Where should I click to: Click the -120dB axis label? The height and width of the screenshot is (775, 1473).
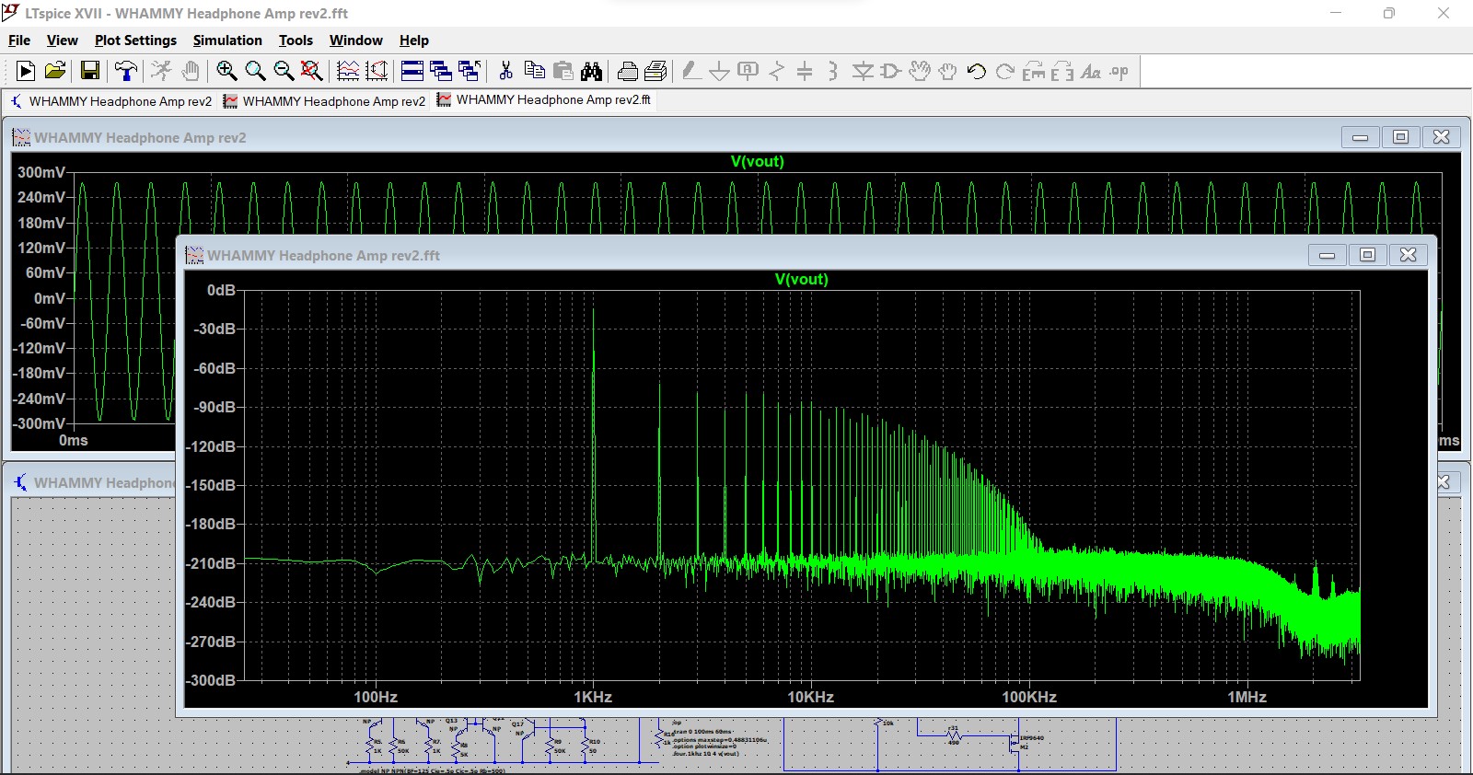point(213,446)
